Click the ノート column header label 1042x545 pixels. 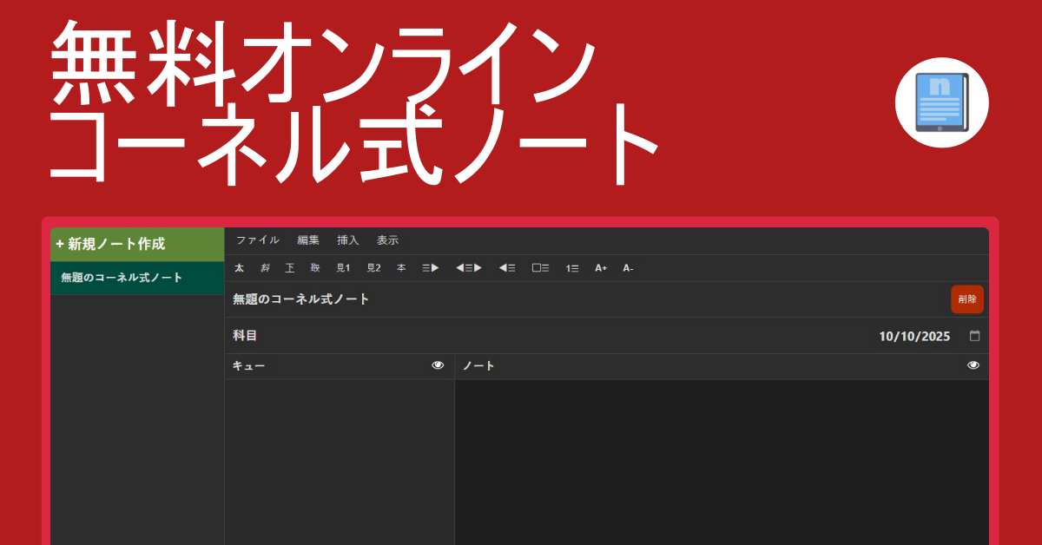[478, 366]
